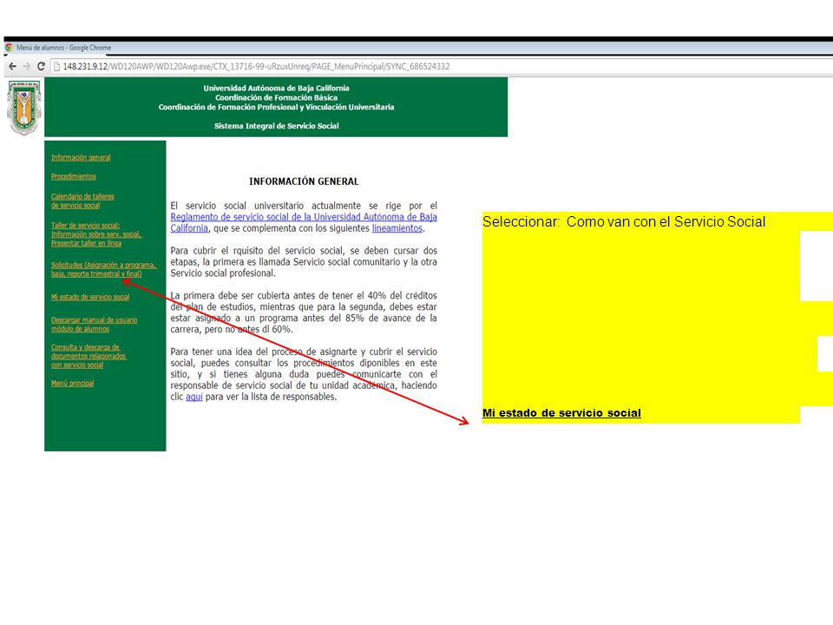Click Menú de alumnos window title

click(x=63, y=47)
